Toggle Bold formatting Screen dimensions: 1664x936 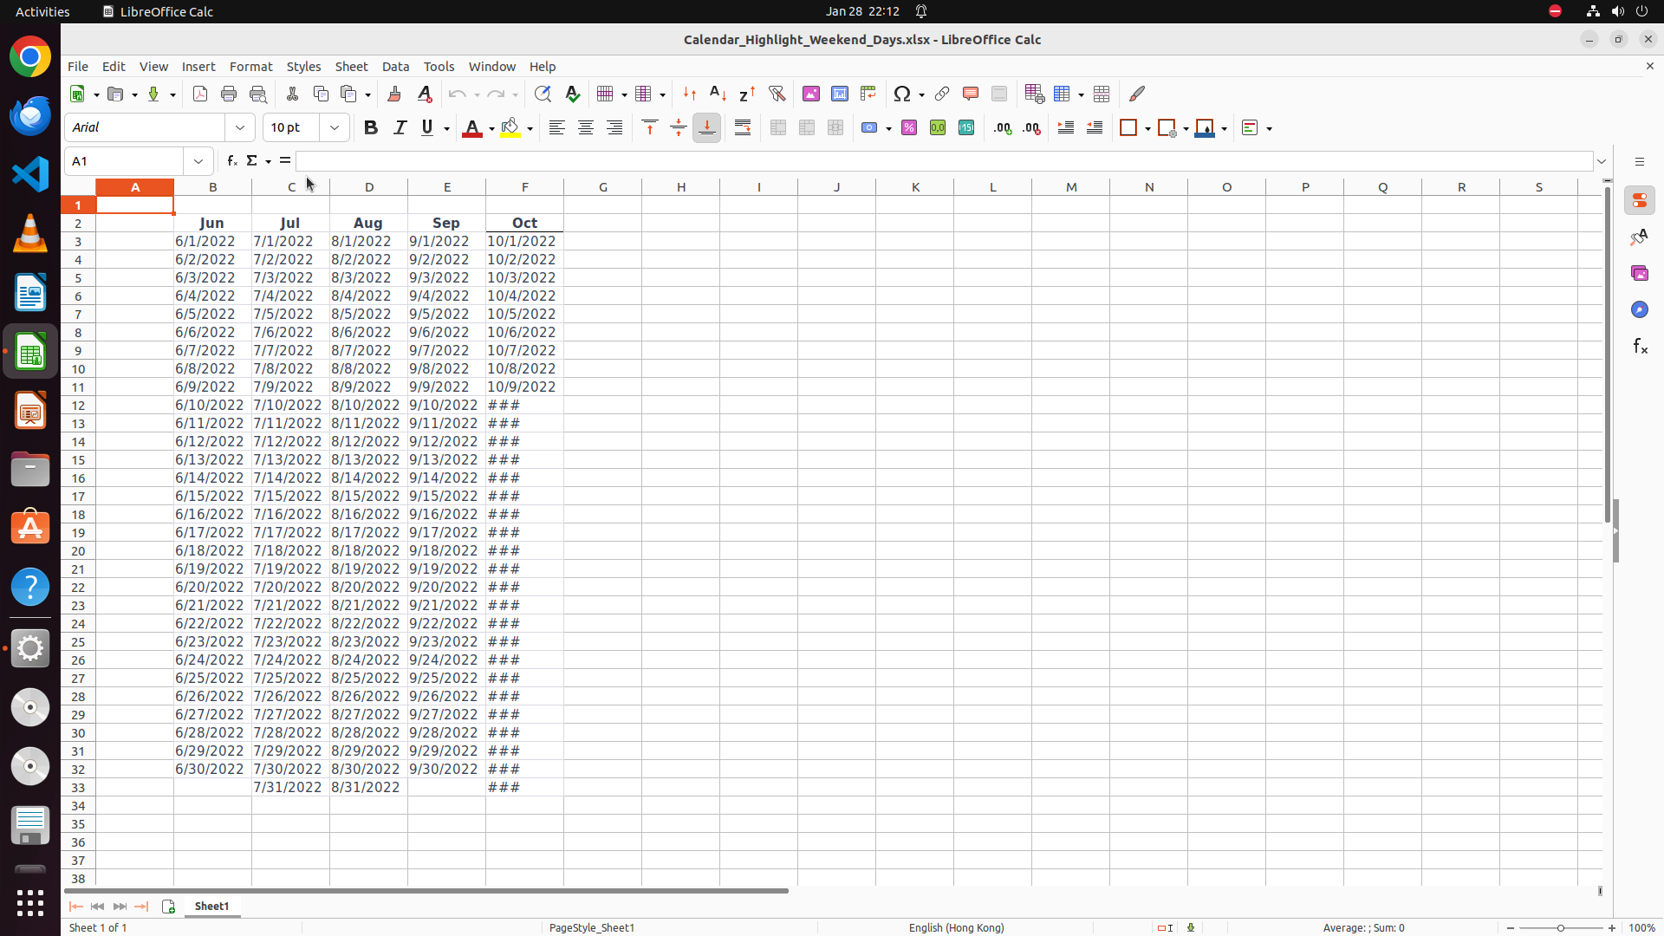pos(371,128)
